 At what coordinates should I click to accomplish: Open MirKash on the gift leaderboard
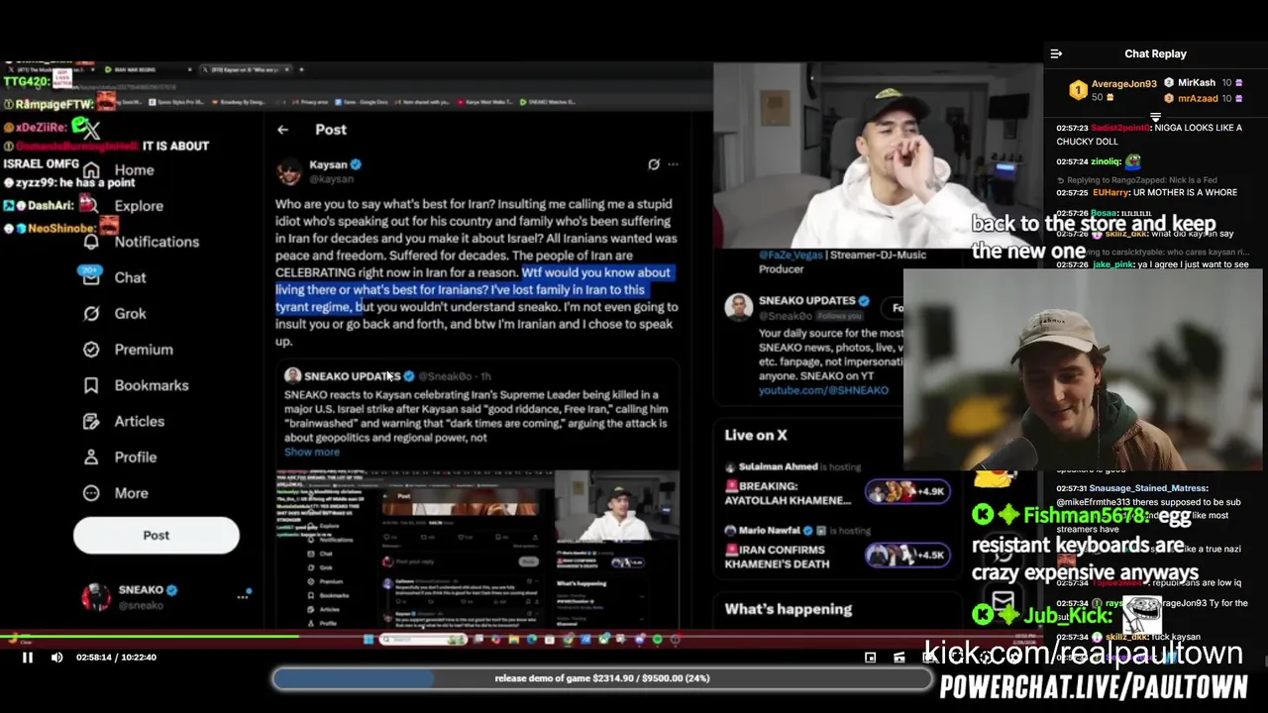click(1196, 83)
